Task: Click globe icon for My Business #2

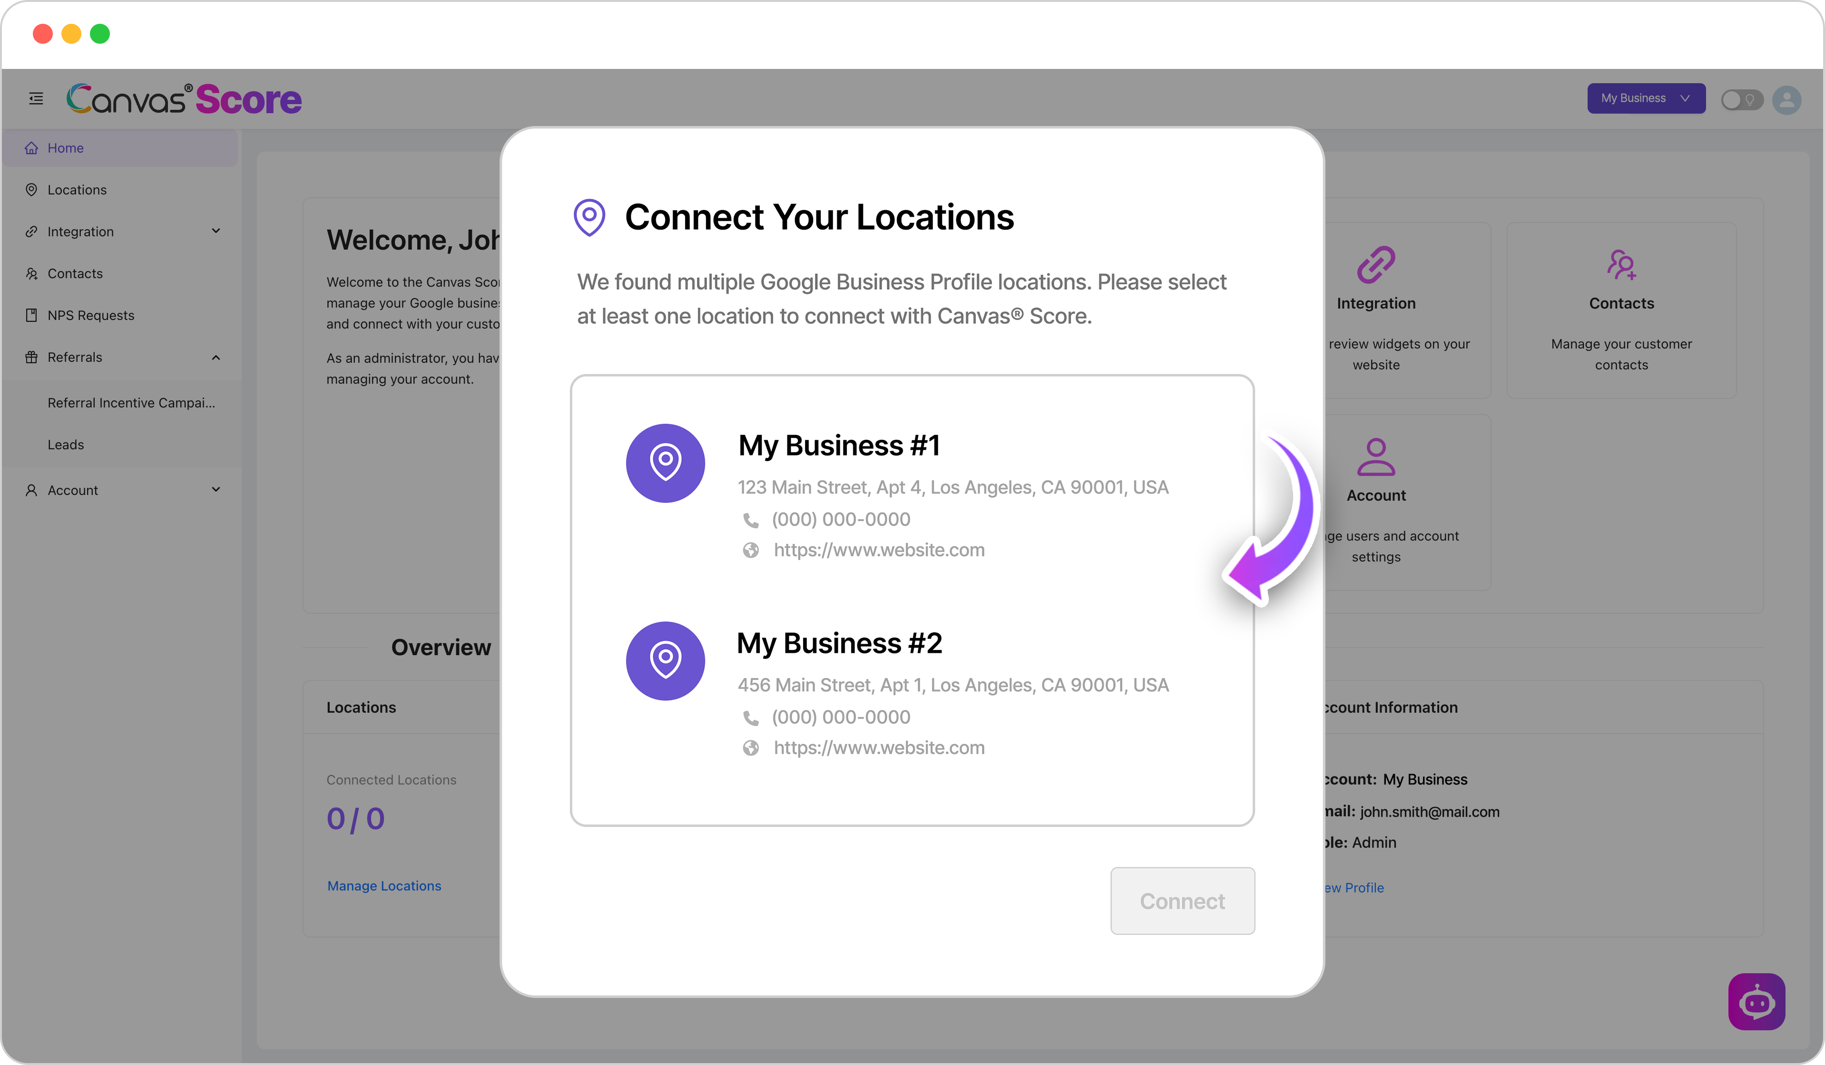Action: tap(751, 748)
